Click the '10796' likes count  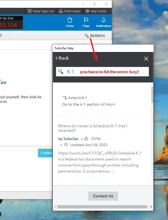pos(96,139)
